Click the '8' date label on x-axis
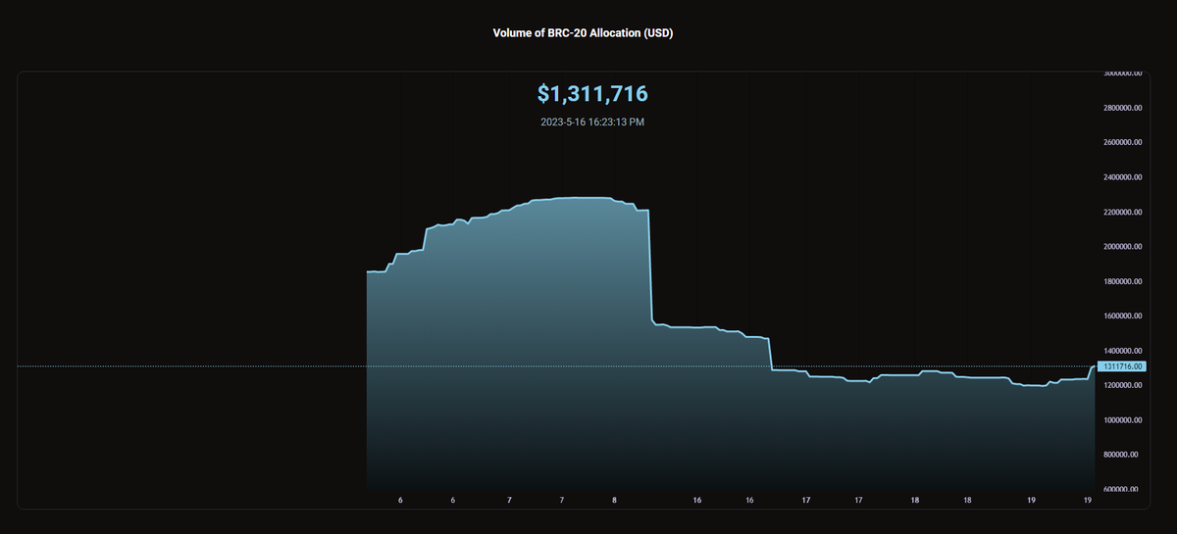 point(614,500)
